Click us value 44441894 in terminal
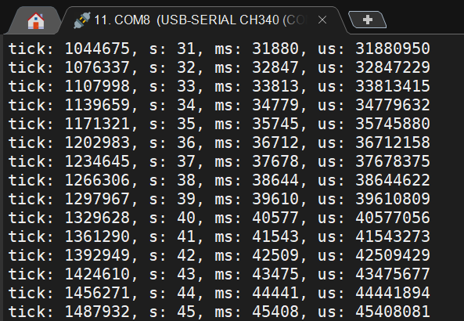 [393, 293]
